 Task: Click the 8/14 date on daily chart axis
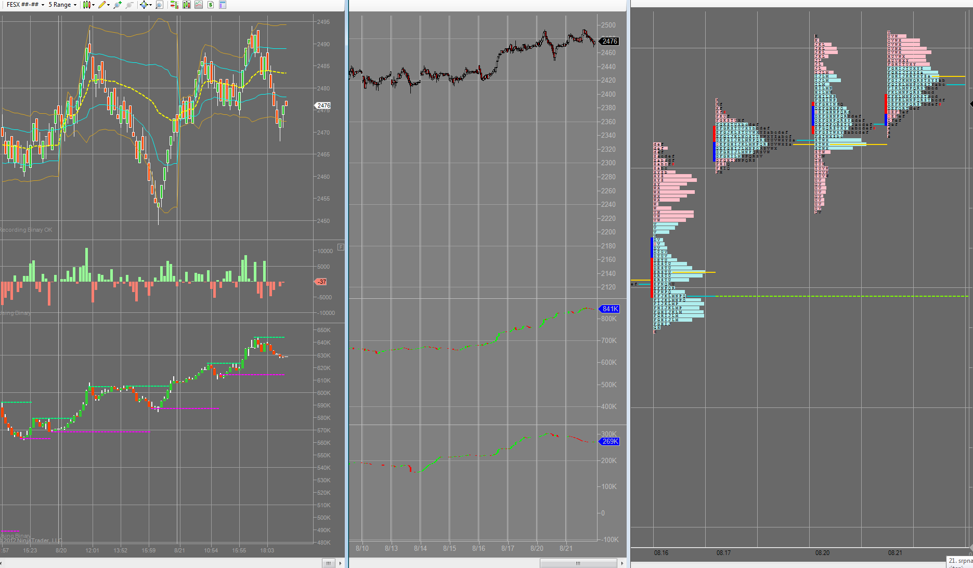pyautogui.click(x=420, y=548)
